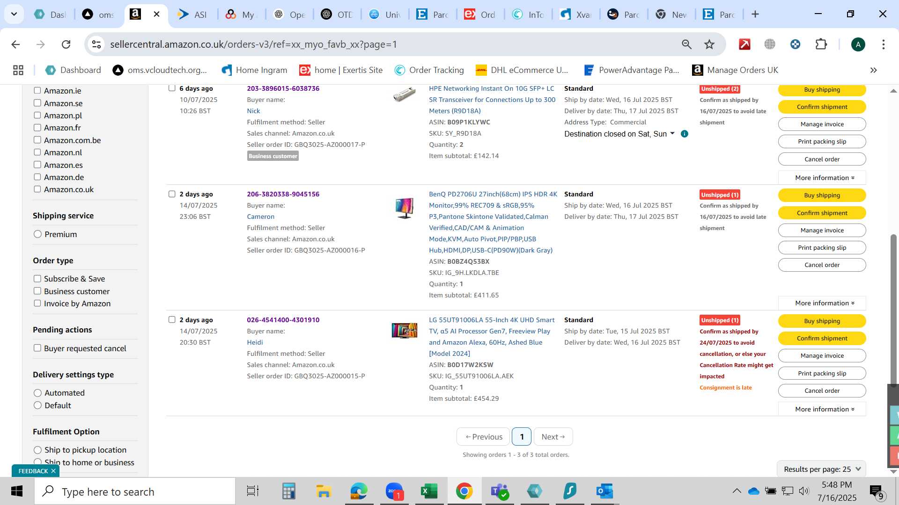Open notifications center icon
The image size is (899, 505).
click(876, 491)
